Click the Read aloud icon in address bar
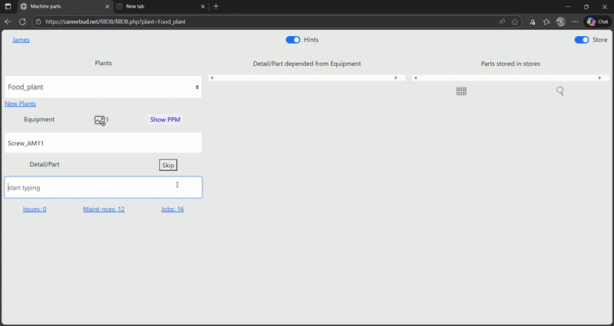Image resolution: width=614 pixels, height=326 pixels. pyautogui.click(x=502, y=21)
